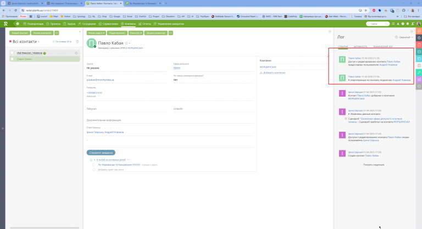Click Додати коментар button
This screenshot has height=229, width=422.
156,33
